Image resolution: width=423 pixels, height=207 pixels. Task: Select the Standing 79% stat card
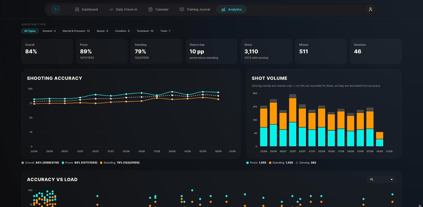point(156,51)
